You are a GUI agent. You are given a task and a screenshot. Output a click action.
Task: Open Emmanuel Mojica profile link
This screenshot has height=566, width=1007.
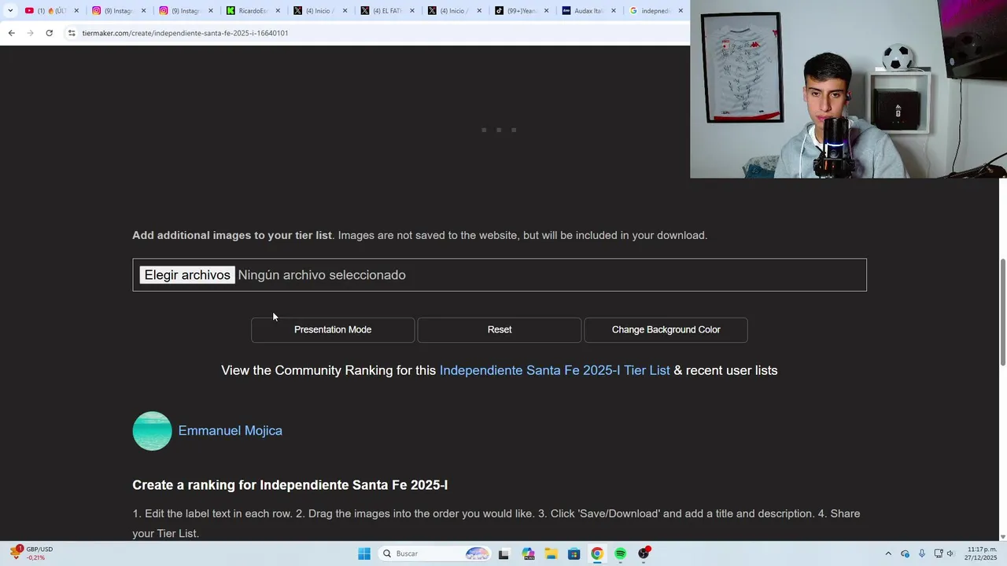tap(230, 431)
